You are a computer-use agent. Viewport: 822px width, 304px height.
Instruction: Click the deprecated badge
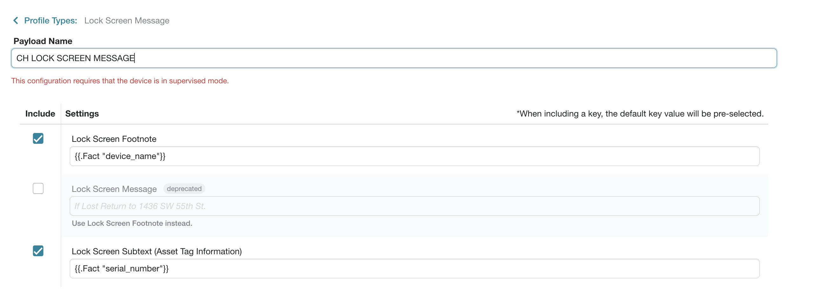click(184, 189)
